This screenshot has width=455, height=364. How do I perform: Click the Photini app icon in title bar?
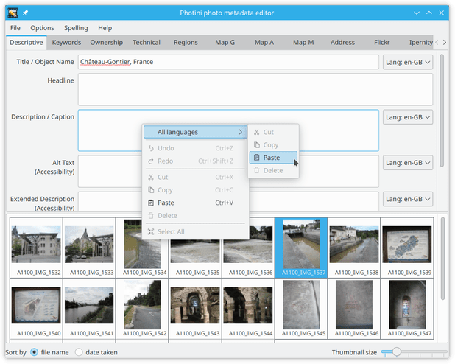[x=13, y=13]
